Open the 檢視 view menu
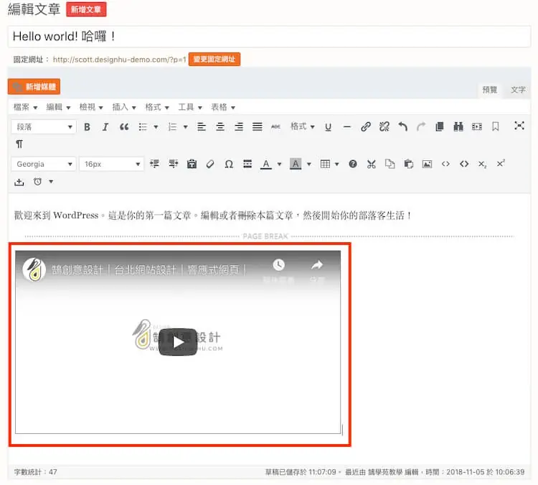This screenshot has height=485, width=538. pos(91,107)
